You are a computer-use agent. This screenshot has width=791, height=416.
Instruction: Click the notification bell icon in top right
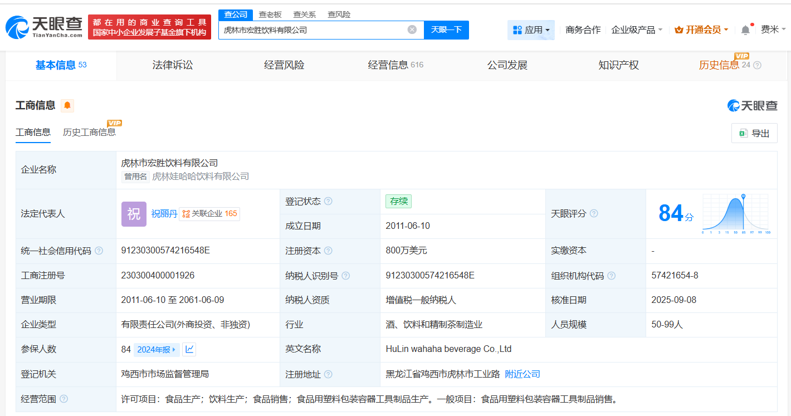click(x=745, y=28)
